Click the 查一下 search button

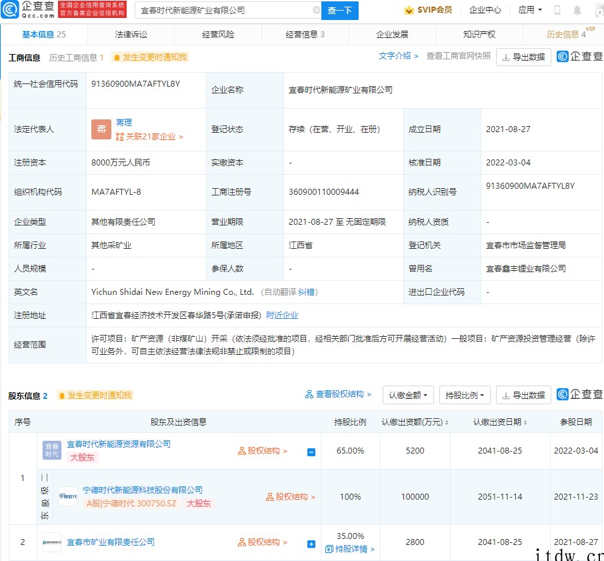coord(340,11)
